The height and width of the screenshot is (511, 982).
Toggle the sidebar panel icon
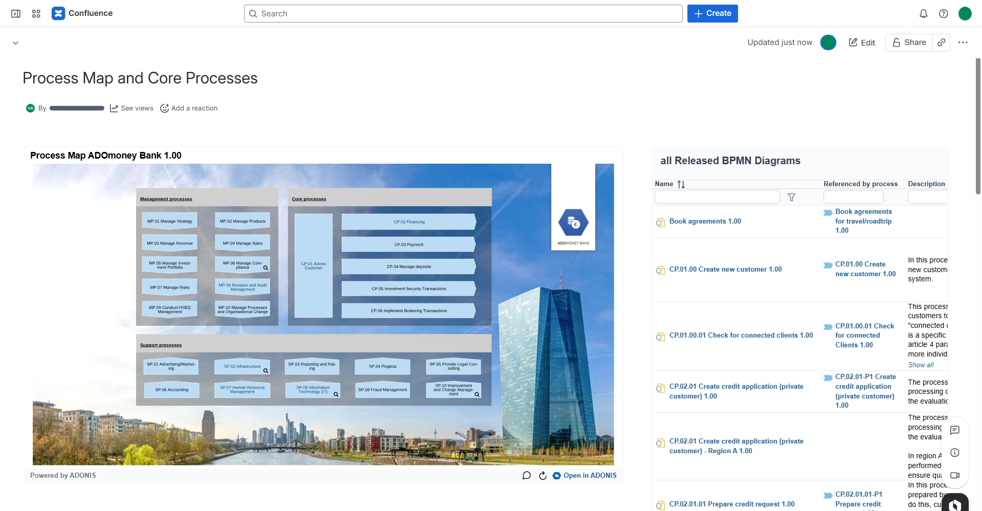(16, 14)
